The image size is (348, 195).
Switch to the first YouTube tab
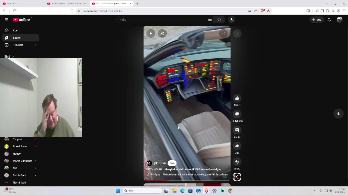pos(22,4)
